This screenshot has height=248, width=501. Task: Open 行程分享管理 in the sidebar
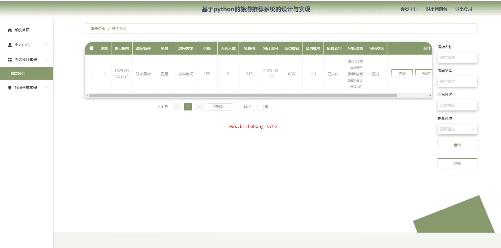26,88
